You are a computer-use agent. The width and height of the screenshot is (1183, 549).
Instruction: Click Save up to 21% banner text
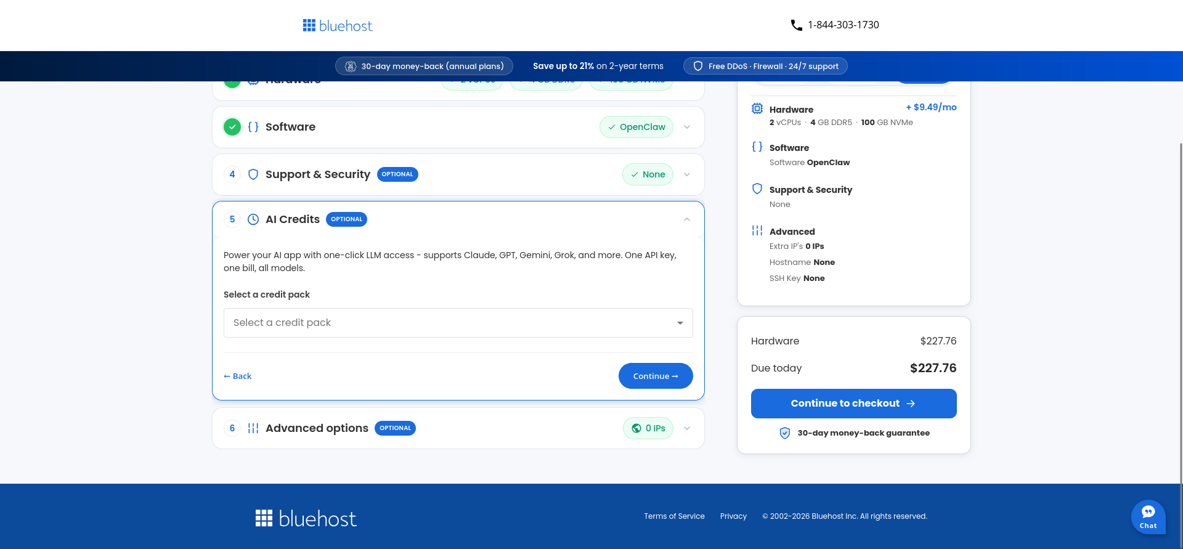598,67
